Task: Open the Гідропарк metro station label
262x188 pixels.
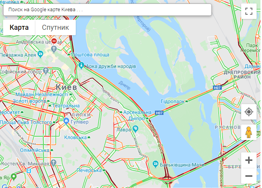Action: (174, 101)
